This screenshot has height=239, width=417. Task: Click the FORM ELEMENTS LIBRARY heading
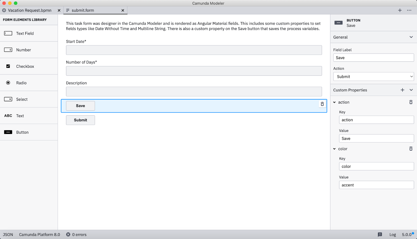[x=25, y=20]
